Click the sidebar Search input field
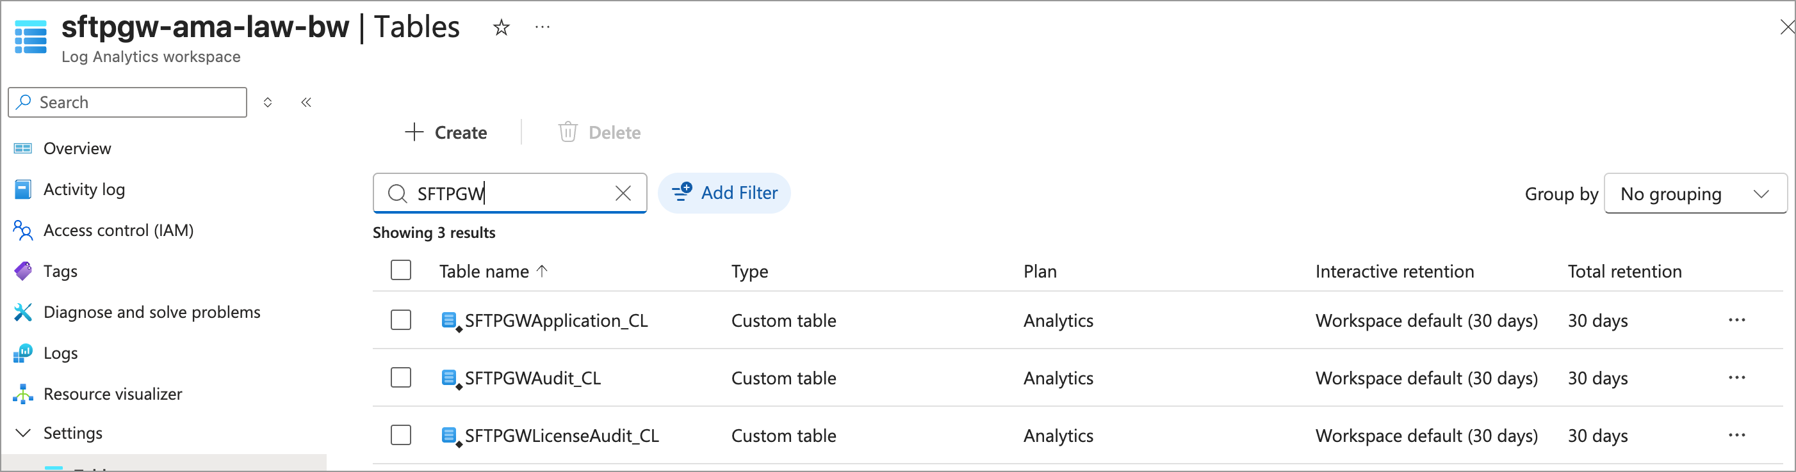Screen dimensions: 1796x472 127,102
